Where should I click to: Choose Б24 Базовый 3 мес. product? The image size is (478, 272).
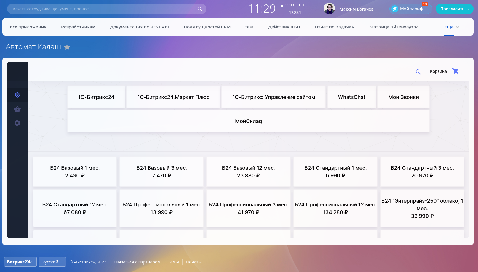[x=161, y=172]
